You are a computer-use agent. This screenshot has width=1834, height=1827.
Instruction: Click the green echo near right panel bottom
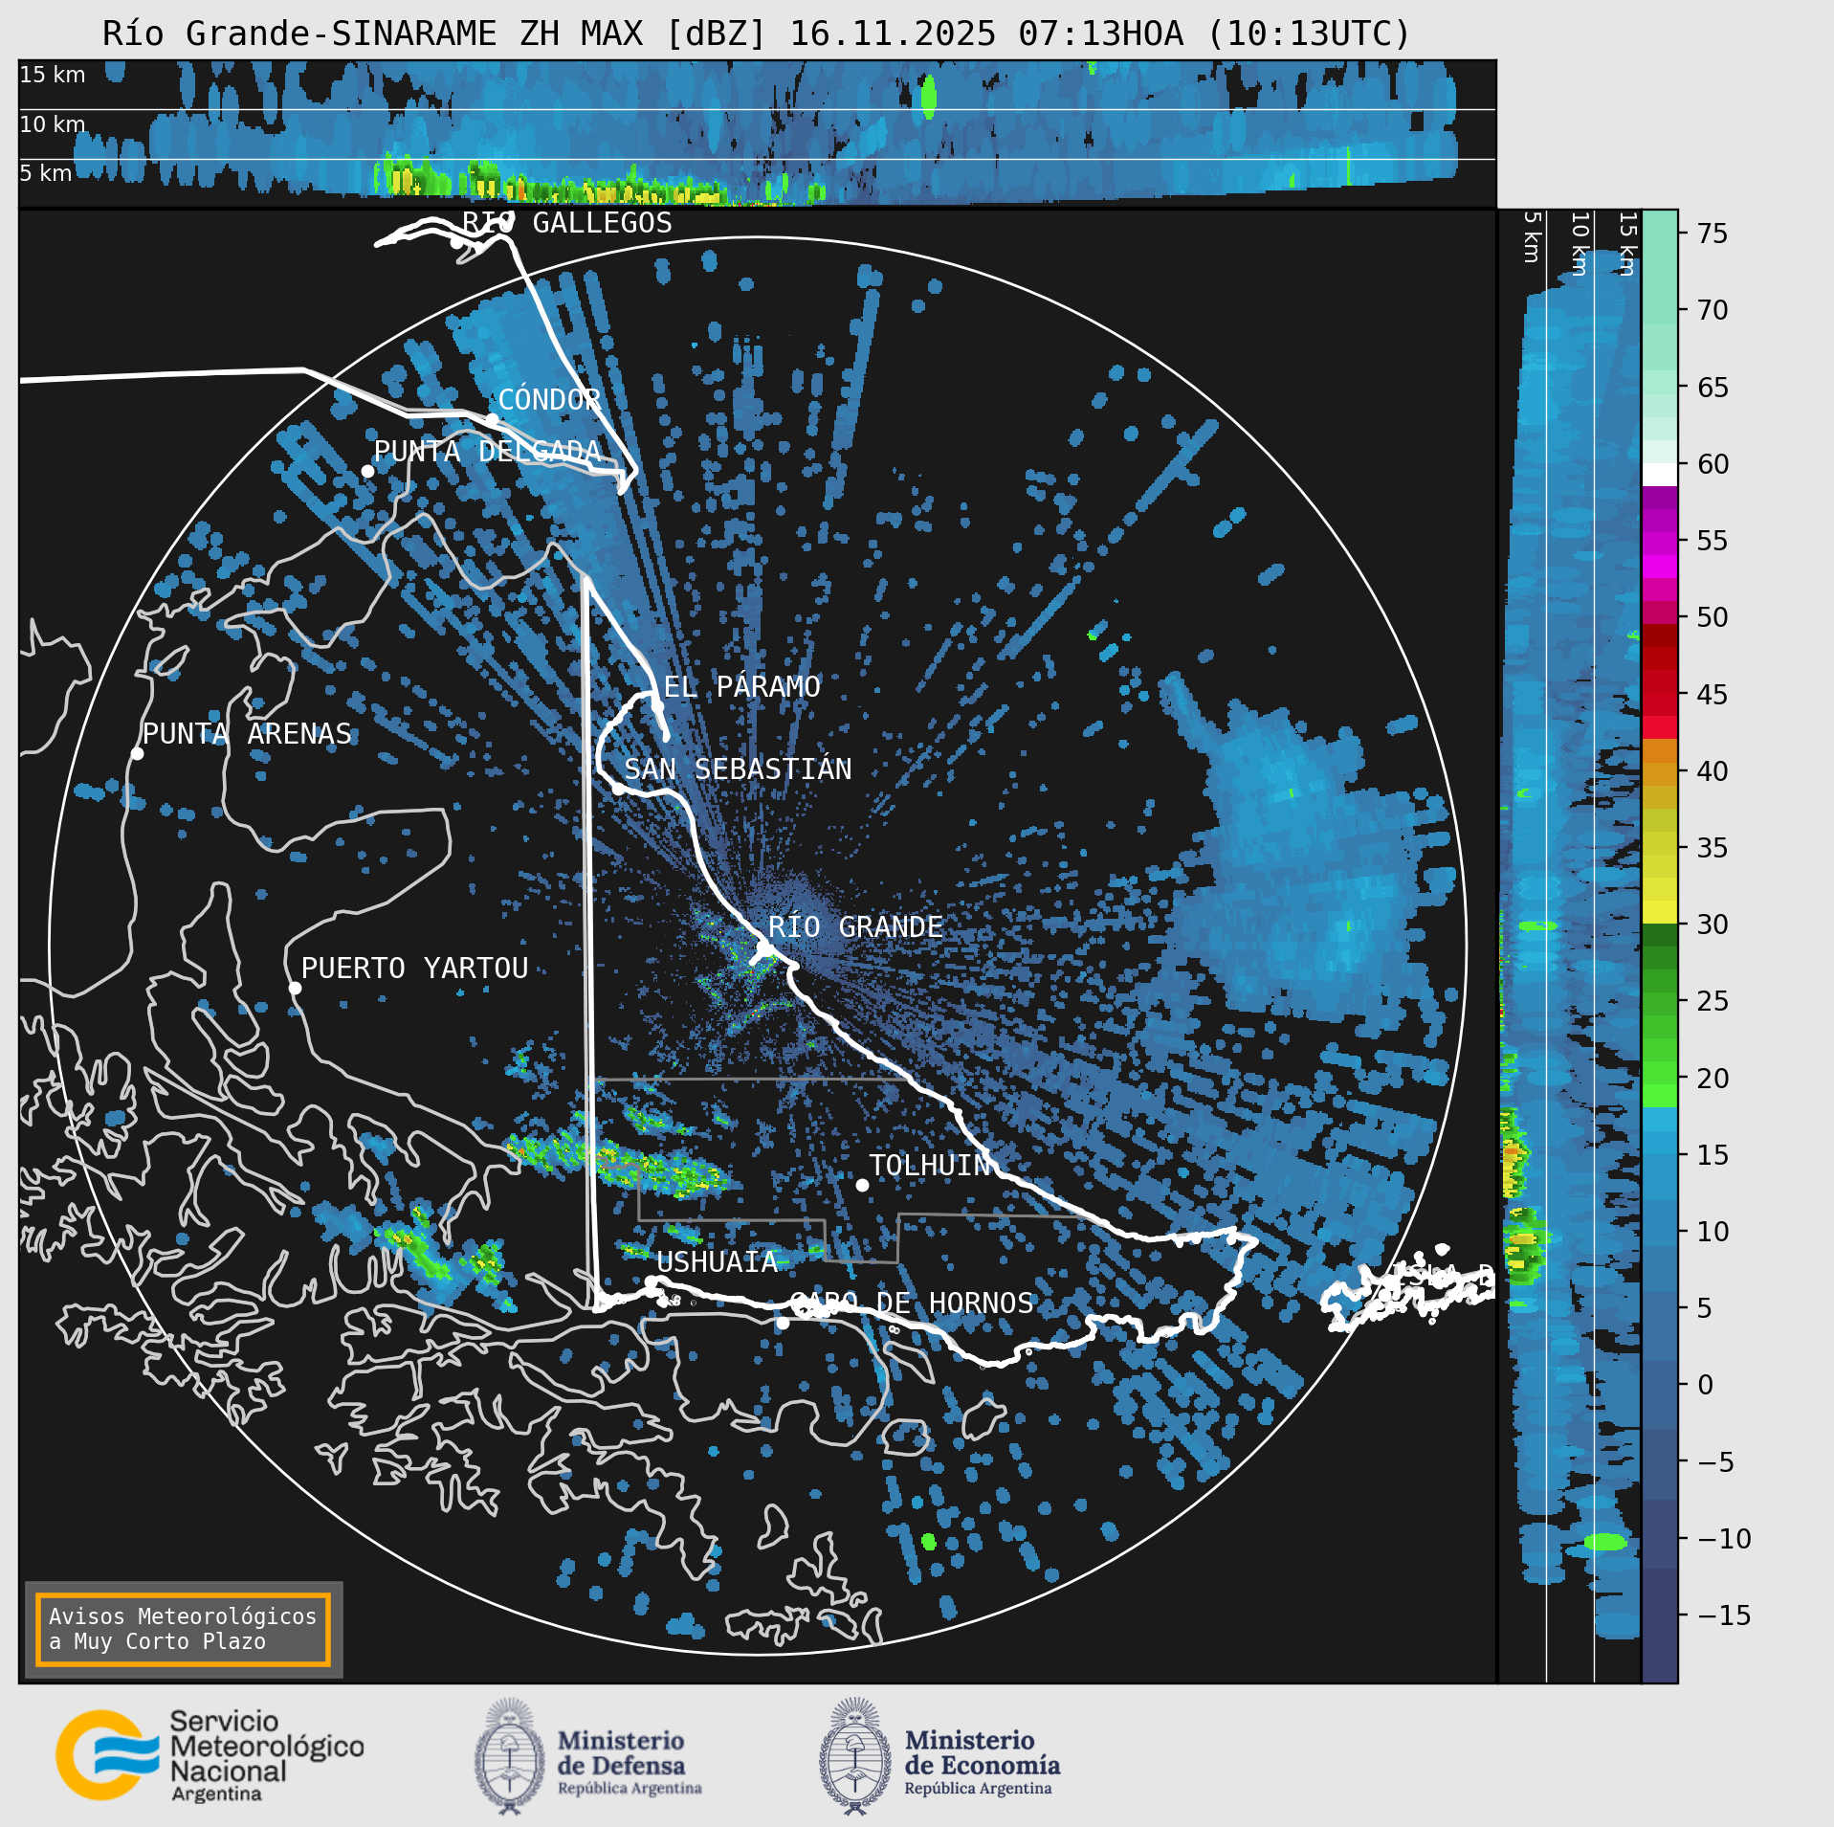point(1605,1542)
